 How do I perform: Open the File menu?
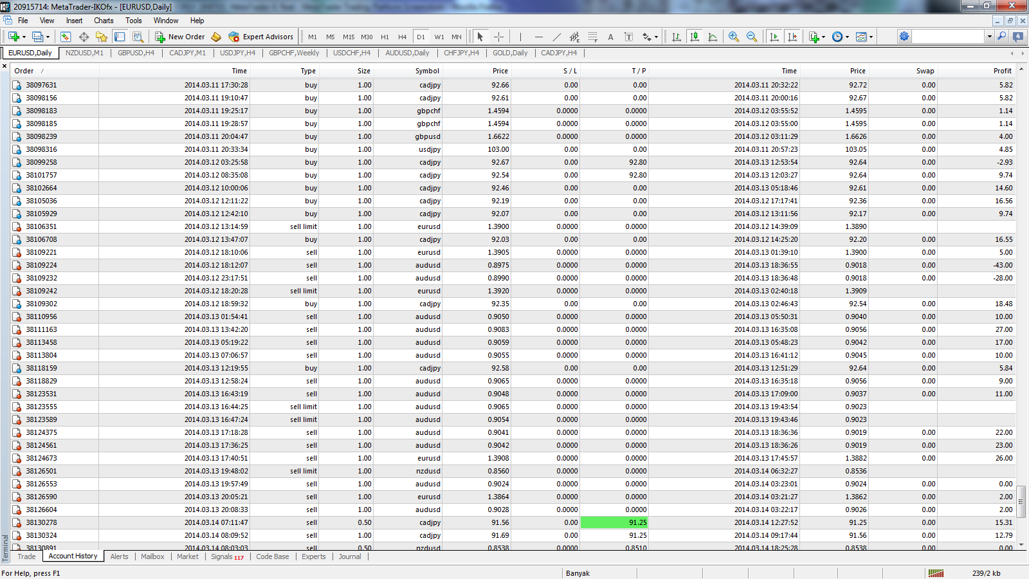point(23,21)
